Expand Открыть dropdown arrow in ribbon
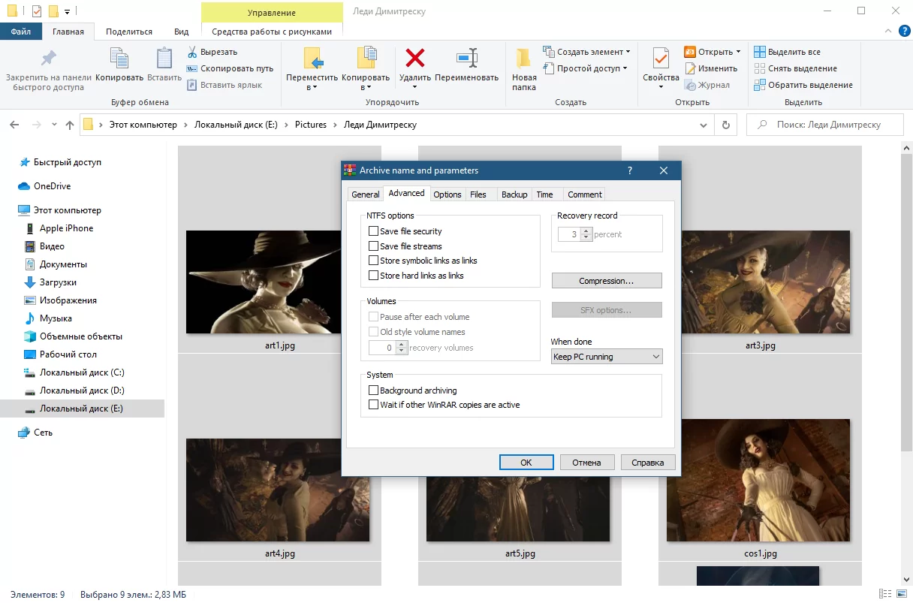Screen dimensions: 913x603 [738, 52]
